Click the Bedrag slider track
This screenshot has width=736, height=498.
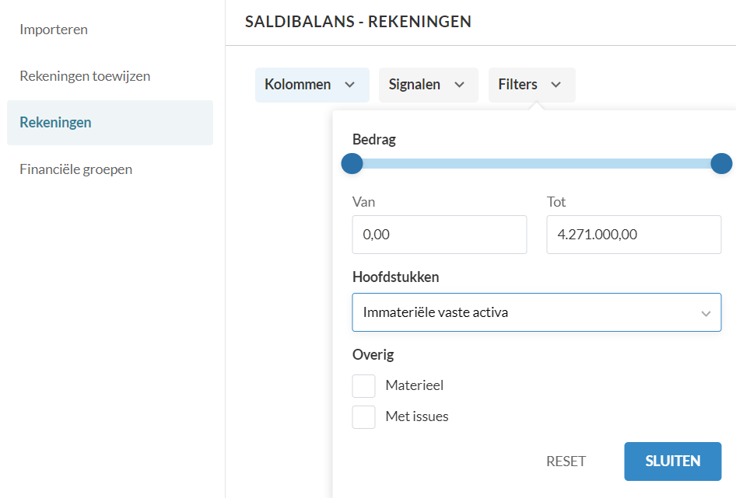pos(537,164)
